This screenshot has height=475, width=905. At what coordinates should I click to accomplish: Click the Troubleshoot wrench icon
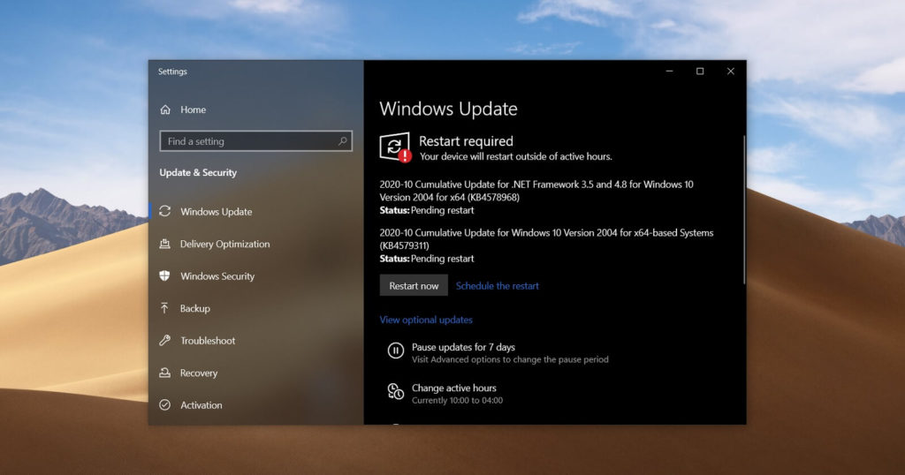pos(165,340)
